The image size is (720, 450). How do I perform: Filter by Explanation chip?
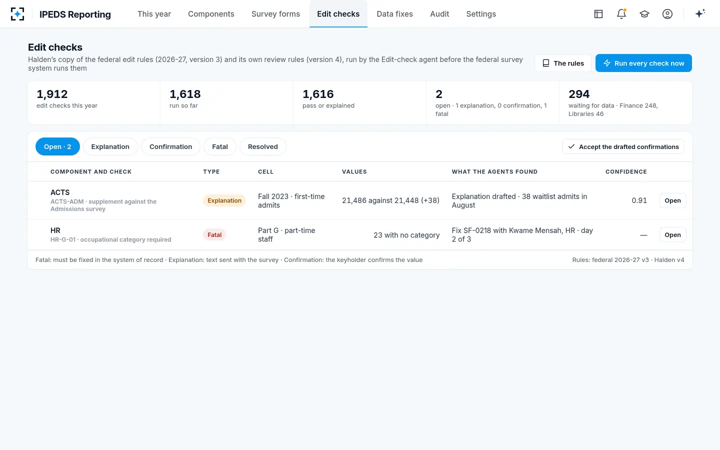(110, 146)
